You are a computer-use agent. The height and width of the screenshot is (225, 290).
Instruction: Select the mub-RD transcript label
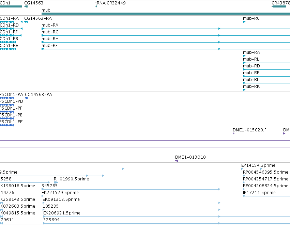coord(251,66)
